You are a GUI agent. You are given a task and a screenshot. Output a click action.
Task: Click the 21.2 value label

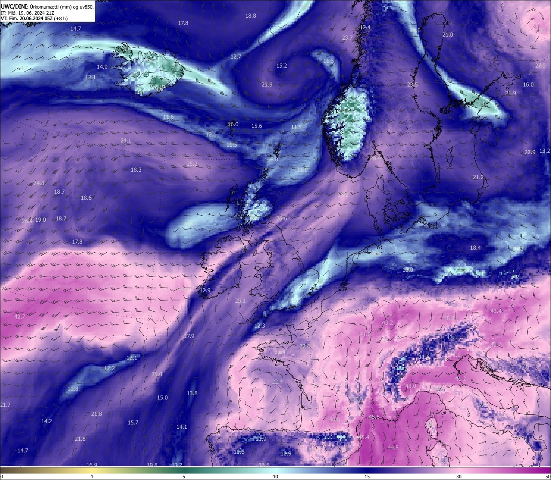478,177
